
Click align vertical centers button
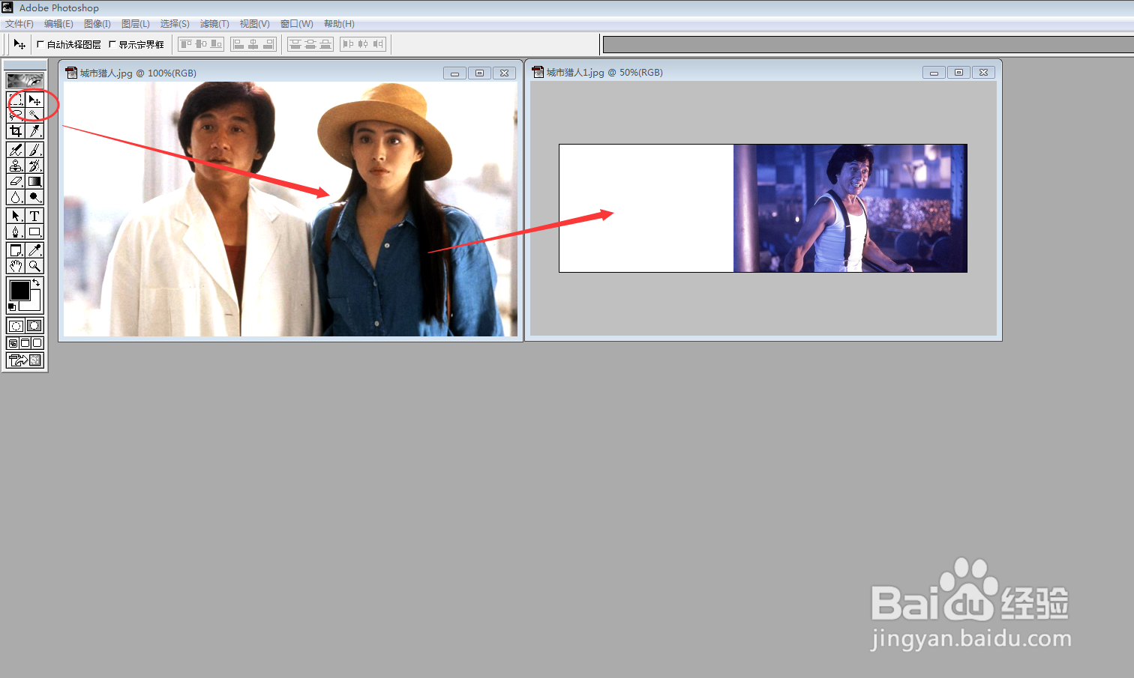tap(201, 44)
